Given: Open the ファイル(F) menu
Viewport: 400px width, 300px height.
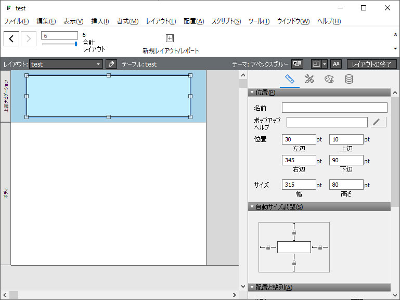Looking at the screenshot, I should point(16,21).
